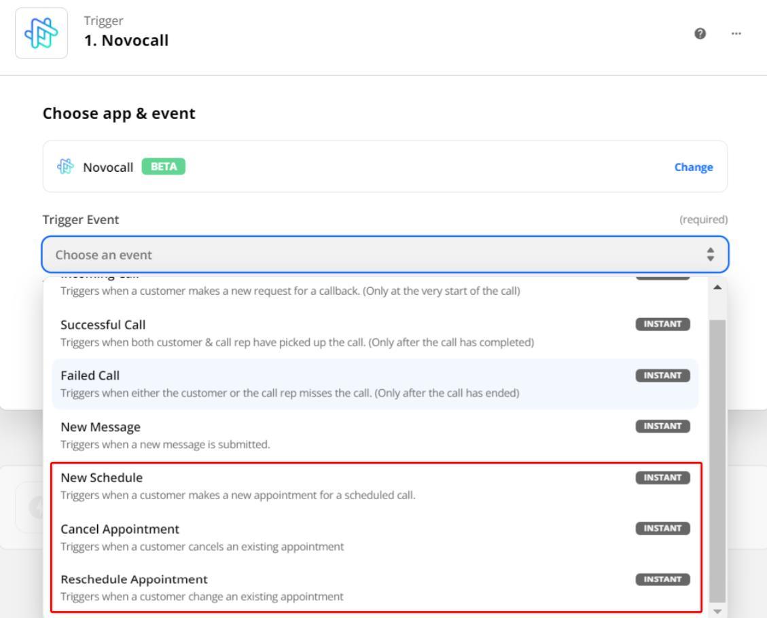This screenshot has width=767, height=618.
Task: Select the Failed Call event
Action: click(375, 384)
